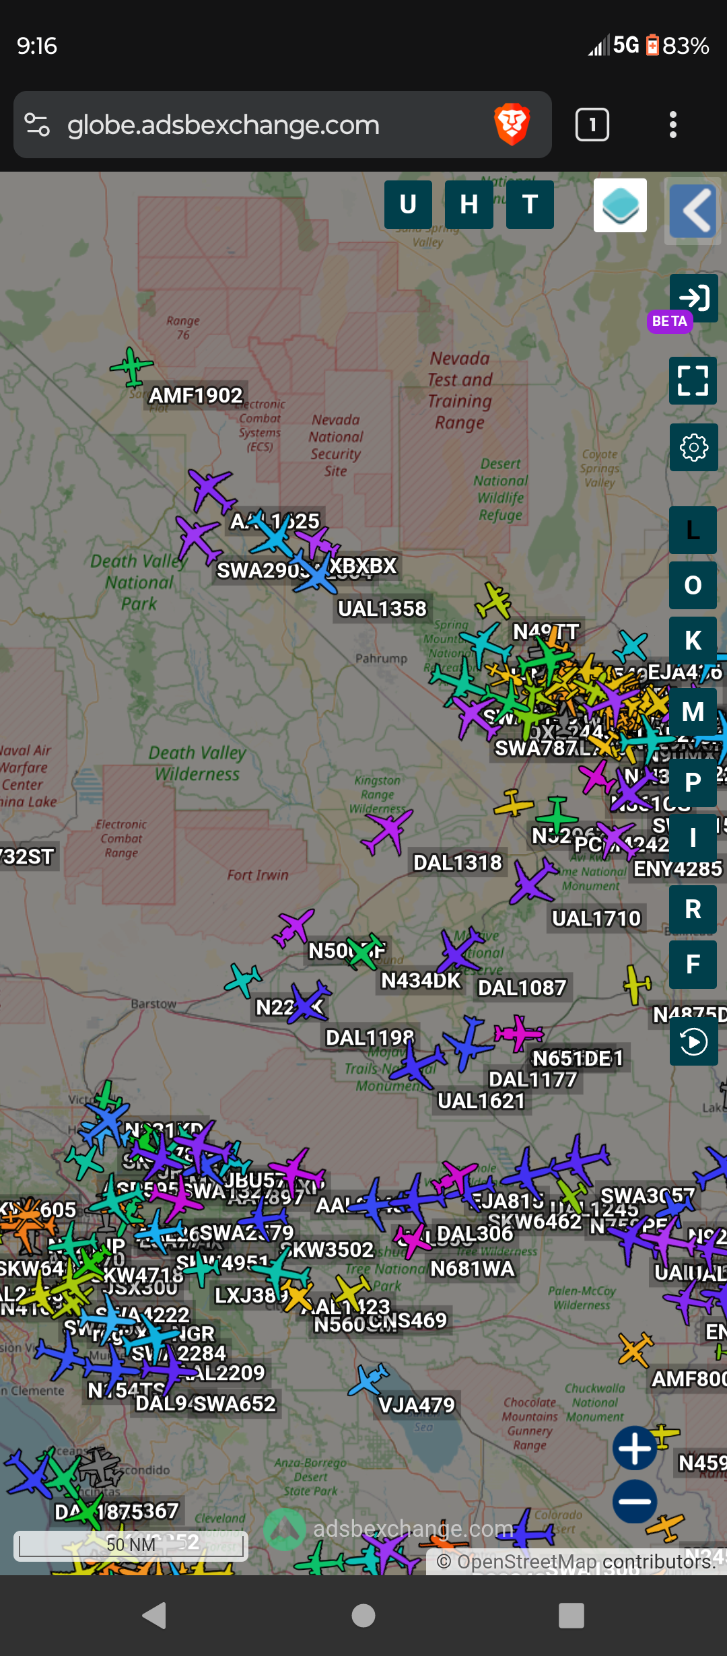Open the browser three-dot menu
Image resolution: width=727 pixels, height=1656 pixels.
pyautogui.click(x=673, y=125)
